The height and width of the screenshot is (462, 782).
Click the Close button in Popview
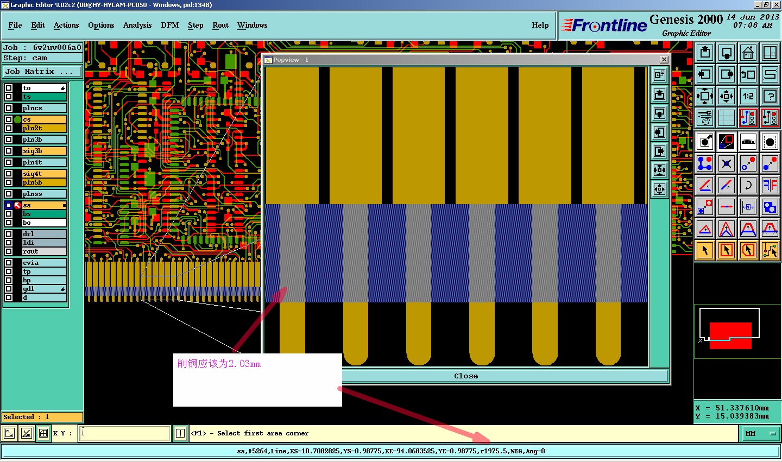tap(466, 376)
